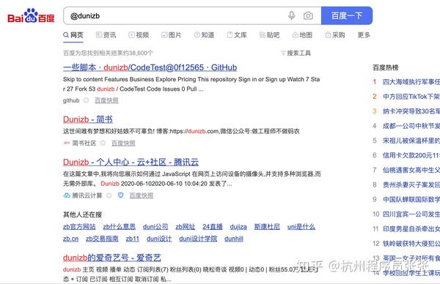The image size is (440, 284).
Task: Click related search zb网址
Action: [x=186, y=227]
